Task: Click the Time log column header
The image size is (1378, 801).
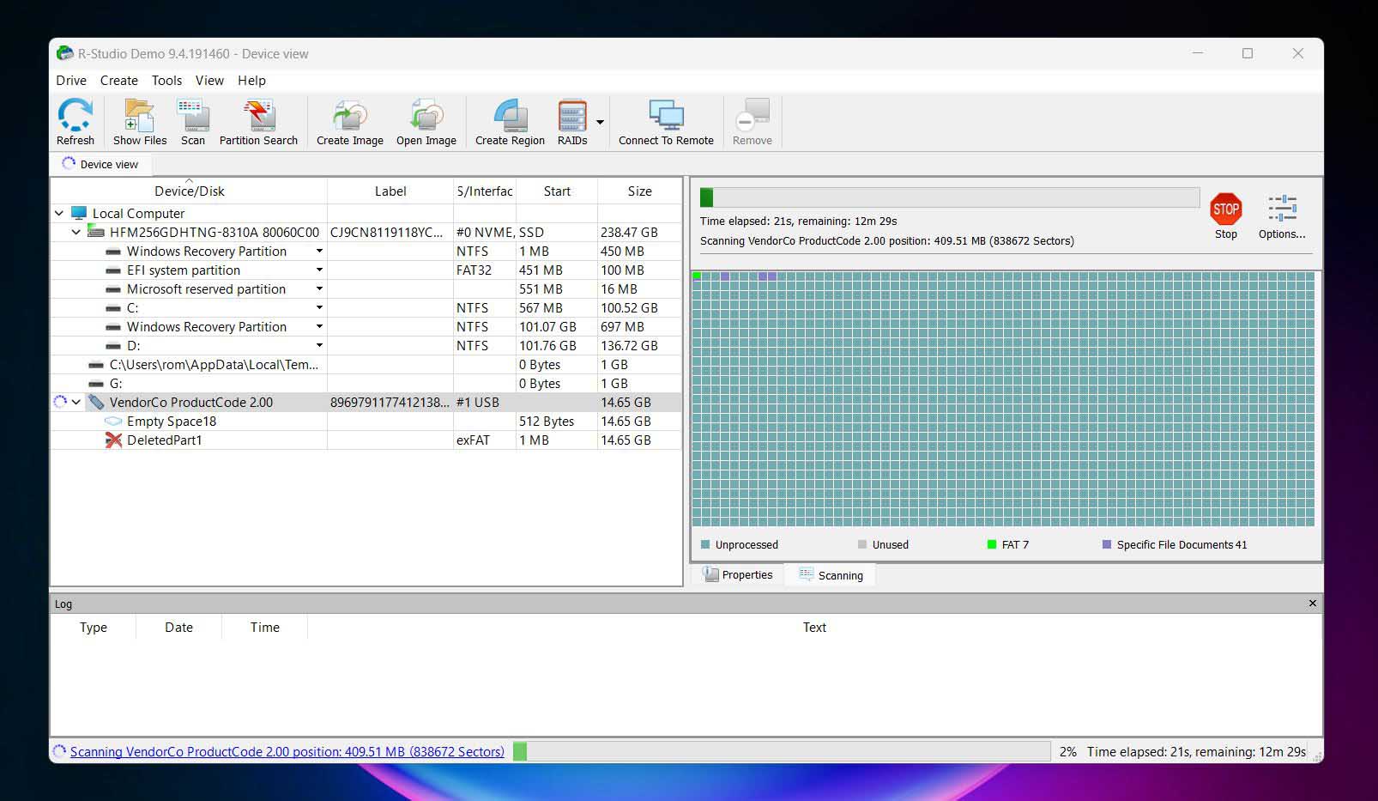Action: [264, 628]
